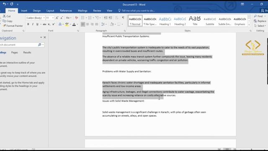Click the Undo arrow in quick access toolbar

pyautogui.click(x=4, y=4)
